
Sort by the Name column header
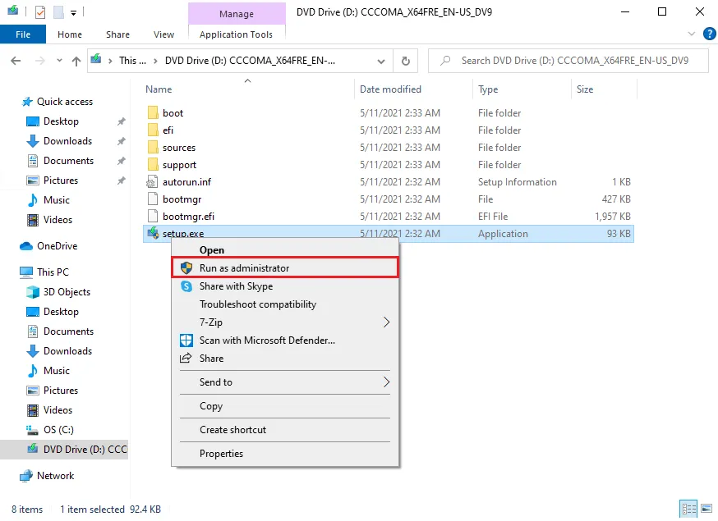[159, 89]
